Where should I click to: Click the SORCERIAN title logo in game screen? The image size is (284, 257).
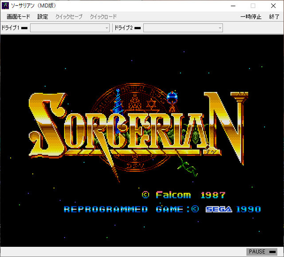pyautogui.click(x=138, y=133)
